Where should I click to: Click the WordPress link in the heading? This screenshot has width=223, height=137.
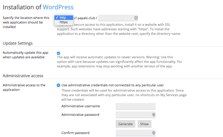(58, 7)
